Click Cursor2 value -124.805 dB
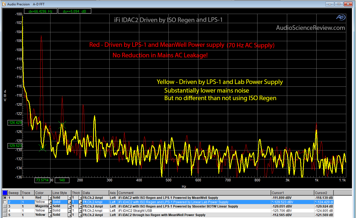The image size is (356, 218). [324, 210]
